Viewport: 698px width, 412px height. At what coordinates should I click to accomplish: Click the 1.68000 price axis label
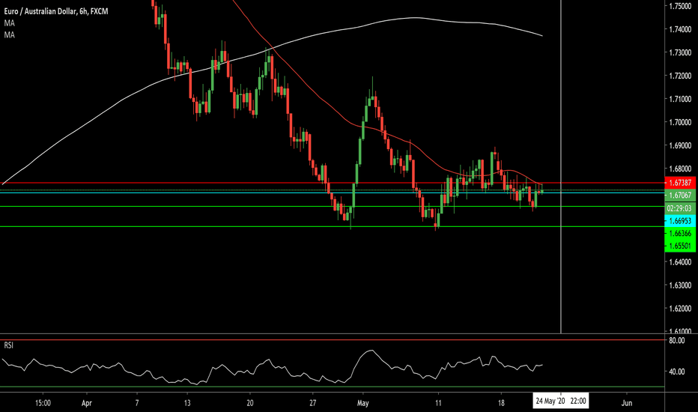tap(680, 169)
